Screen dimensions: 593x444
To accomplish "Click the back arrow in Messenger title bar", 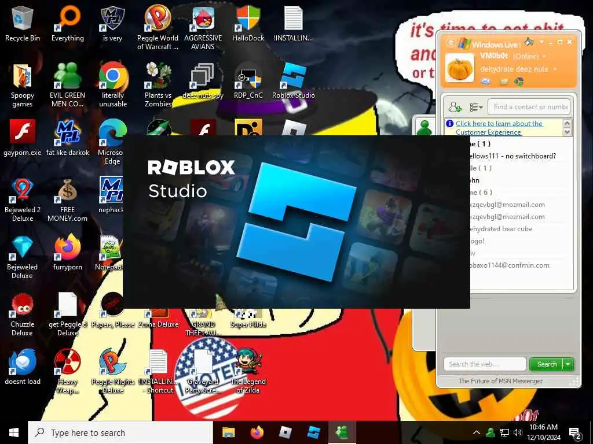I will click(x=451, y=43).
